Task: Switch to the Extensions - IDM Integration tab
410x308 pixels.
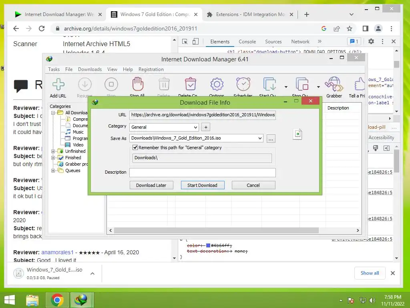Action: point(250,14)
